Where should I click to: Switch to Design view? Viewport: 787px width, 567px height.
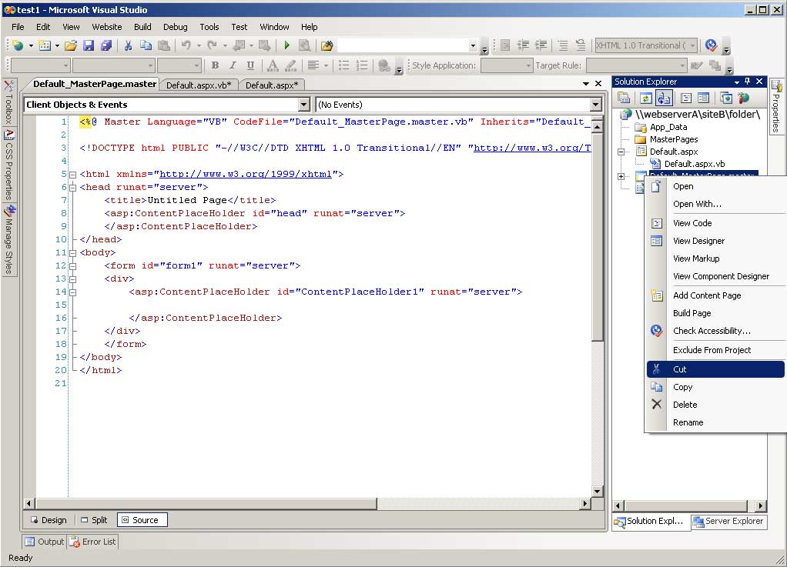tap(49, 520)
